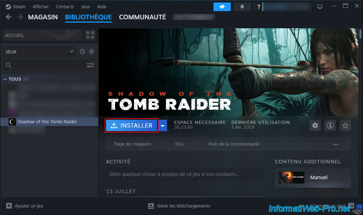The image size is (363, 215).
Task: Go forward with the right arrow
Action: [x=20, y=17]
